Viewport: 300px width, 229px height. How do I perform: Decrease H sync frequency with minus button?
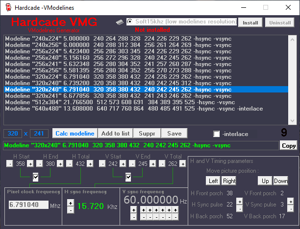coord(71,210)
